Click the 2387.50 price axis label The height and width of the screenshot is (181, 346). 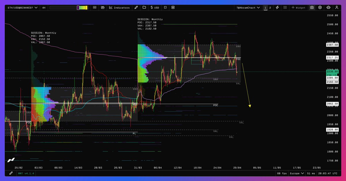click(x=332, y=45)
